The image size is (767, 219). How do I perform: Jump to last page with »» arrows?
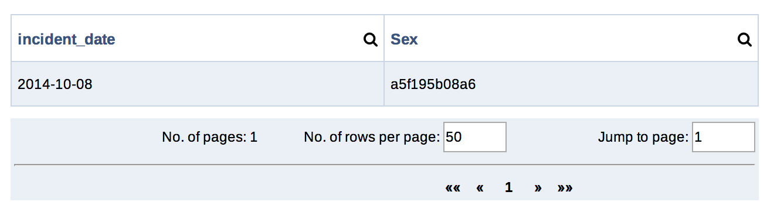click(x=565, y=188)
